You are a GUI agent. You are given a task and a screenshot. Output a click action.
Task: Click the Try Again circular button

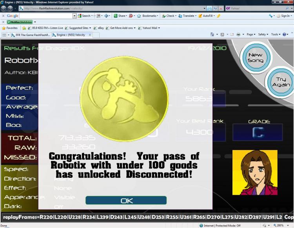[x=281, y=82]
